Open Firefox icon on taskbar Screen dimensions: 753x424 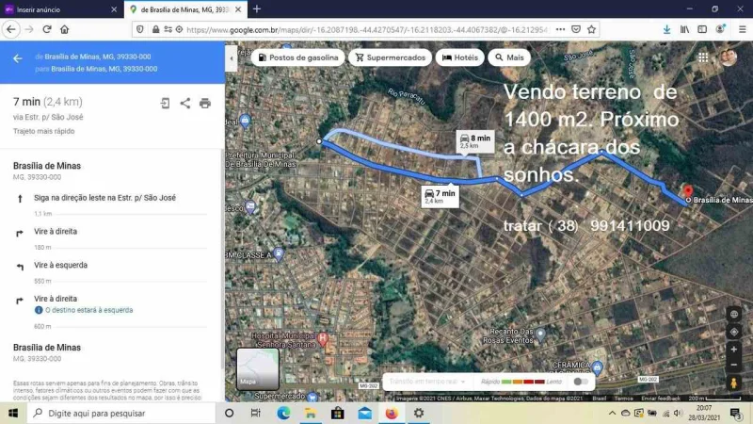(392, 413)
